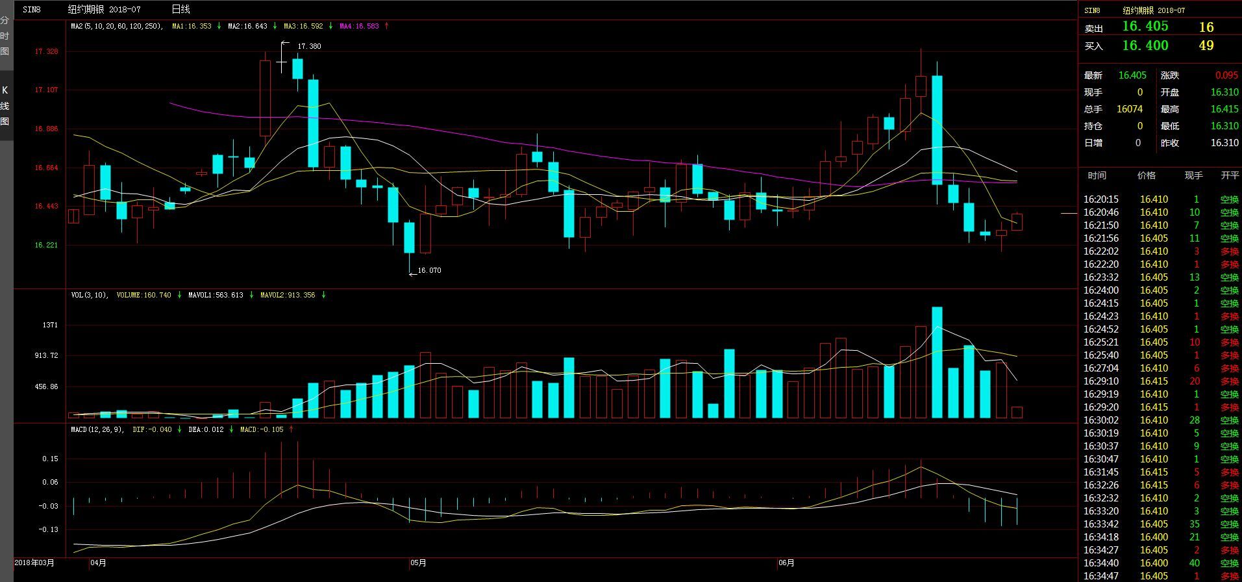This screenshot has width=1242, height=582.
Task: Click the 持仓 open interest field
Action: [1114, 126]
